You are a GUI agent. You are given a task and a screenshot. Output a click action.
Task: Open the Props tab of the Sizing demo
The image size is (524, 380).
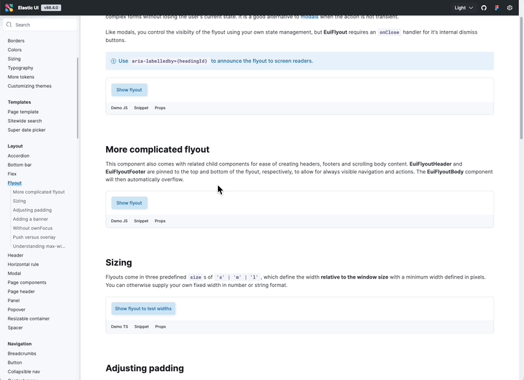point(160,326)
